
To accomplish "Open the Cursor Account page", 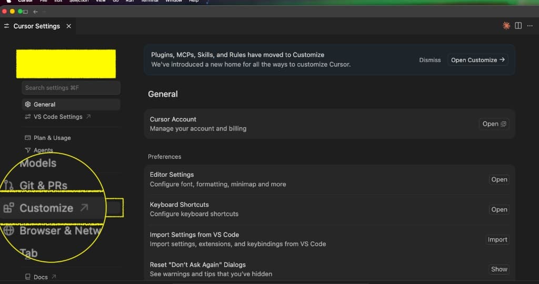I will click(x=494, y=124).
